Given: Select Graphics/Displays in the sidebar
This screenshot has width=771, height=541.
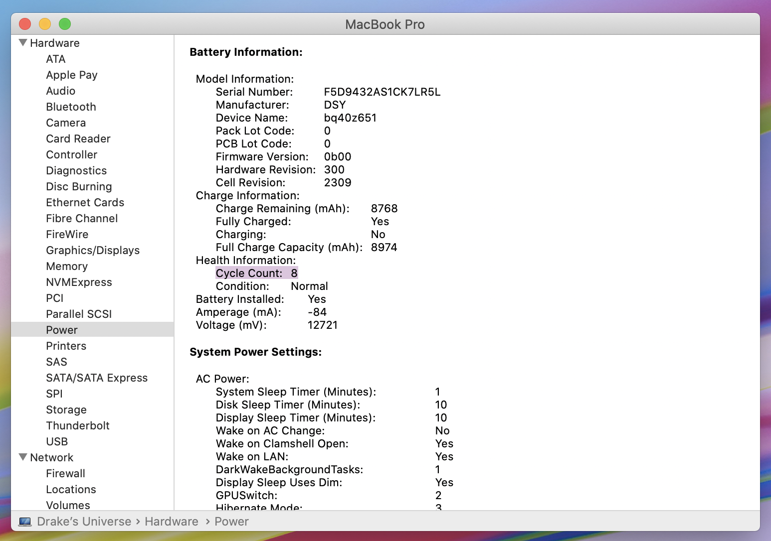Looking at the screenshot, I should click(x=93, y=250).
